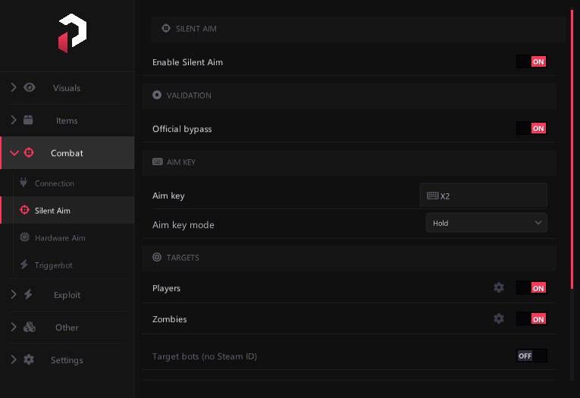
Task: Click the Aim key mode label
Action: (x=183, y=225)
